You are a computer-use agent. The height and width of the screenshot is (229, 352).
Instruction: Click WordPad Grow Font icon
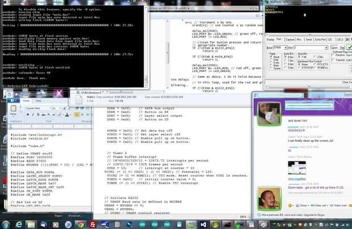point(64,108)
